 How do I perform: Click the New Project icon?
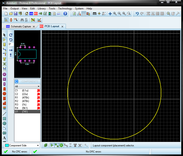pyautogui.click(x=6, y=14)
